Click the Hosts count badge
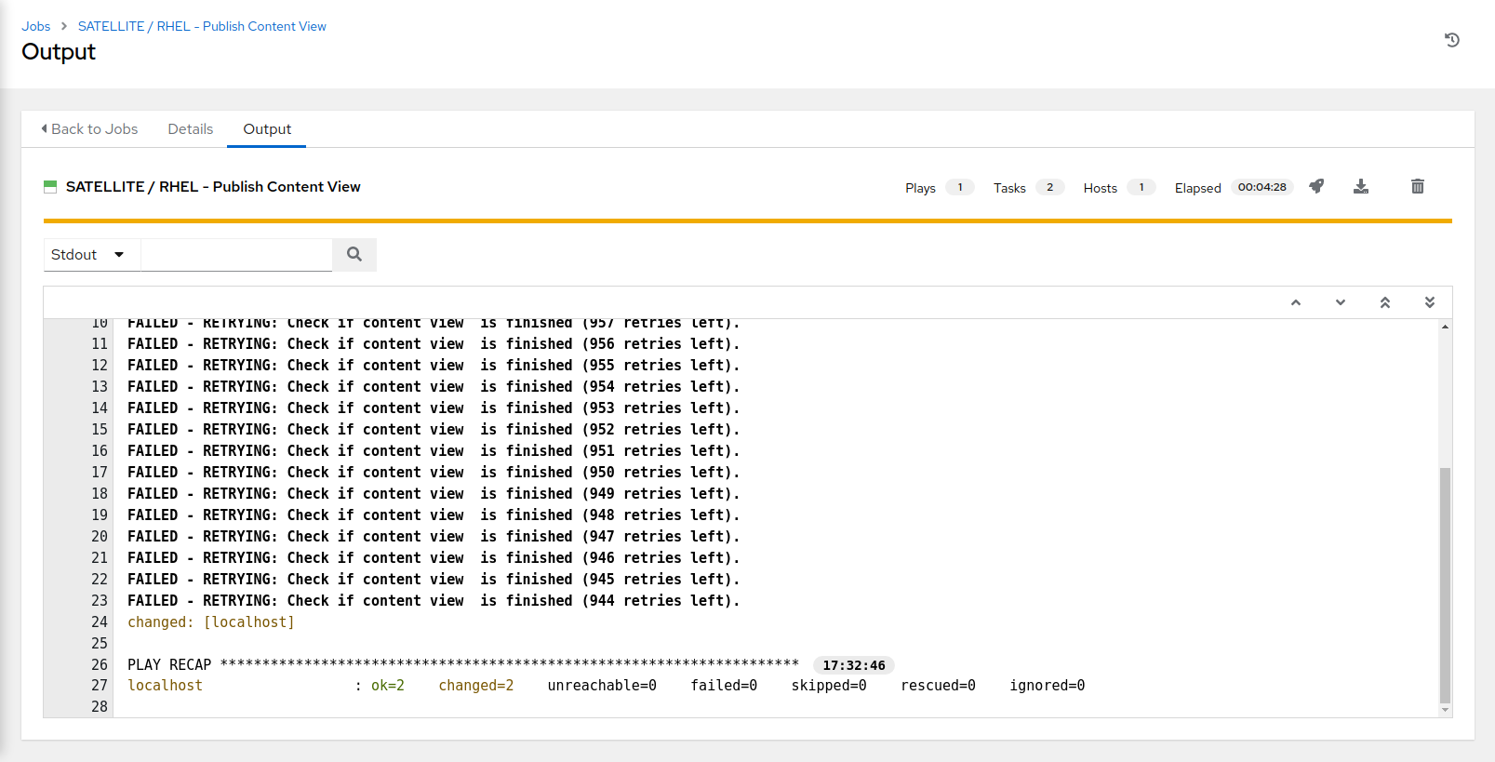The height and width of the screenshot is (762, 1495). click(1141, 187)
